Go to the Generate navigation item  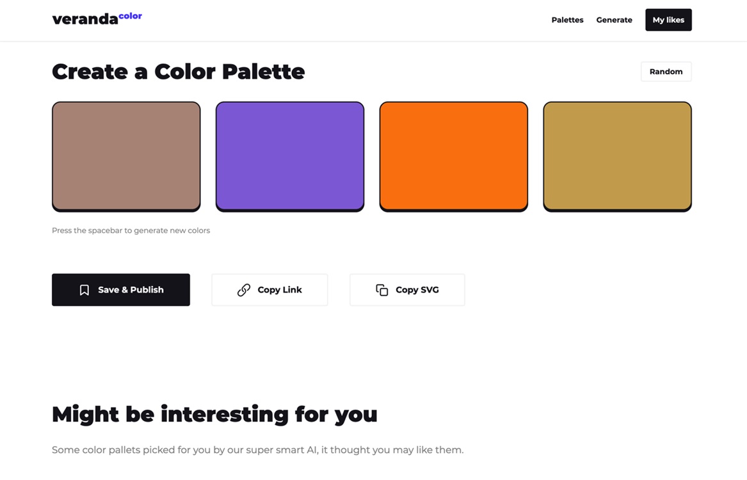click(x=614, y=20)
